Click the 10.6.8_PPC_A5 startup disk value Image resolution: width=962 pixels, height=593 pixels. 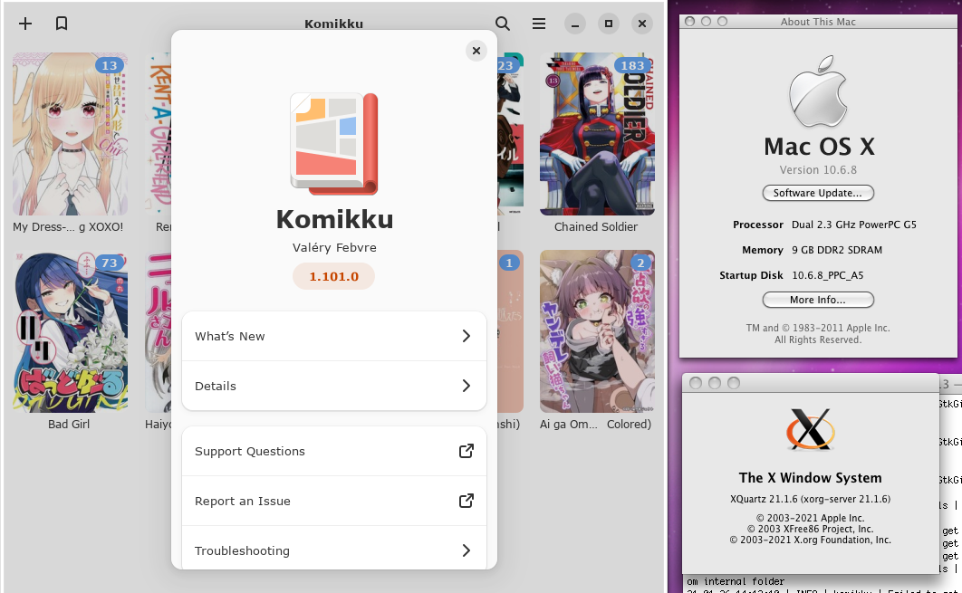click(828, 275)
